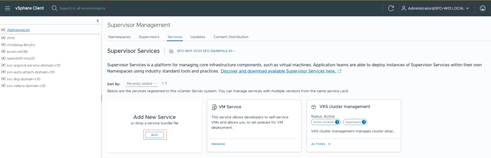Open the Administrator user account dropdown
Image resolution: width=491 pixels, height=158 pixels.
435,8
